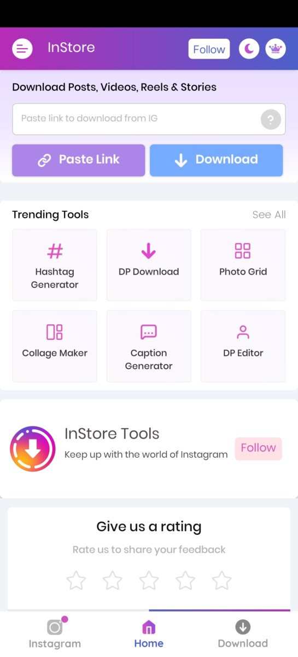Follow the InStore Tools account
This screenshot has width=298, height=657.
click(x=258, y=448)
